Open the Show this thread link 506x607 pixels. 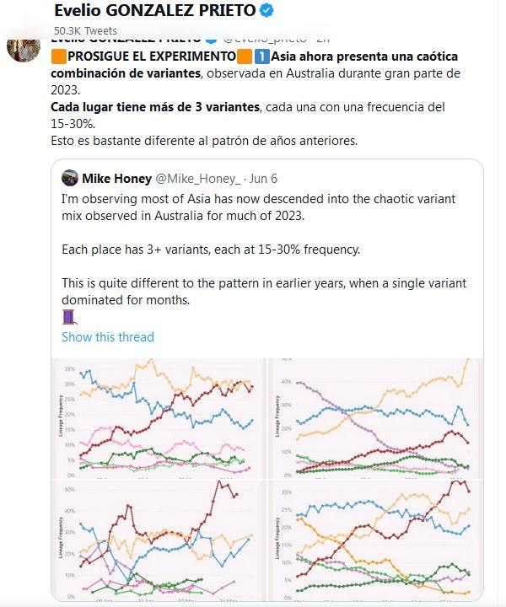[x=108, y=337]
